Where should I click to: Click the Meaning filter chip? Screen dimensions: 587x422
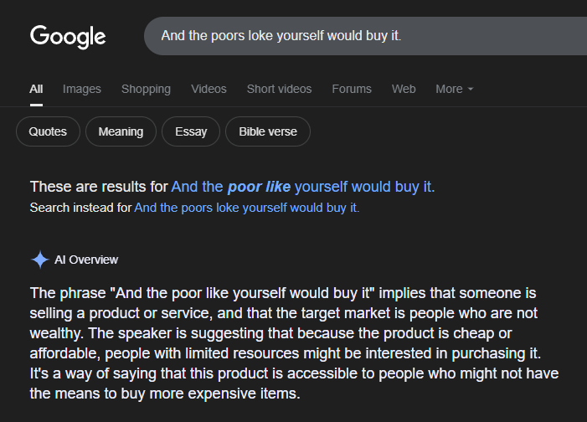click(x=121, y=131)
